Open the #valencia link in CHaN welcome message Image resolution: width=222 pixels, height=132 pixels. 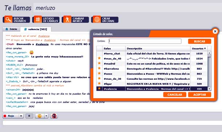(42, 44)
